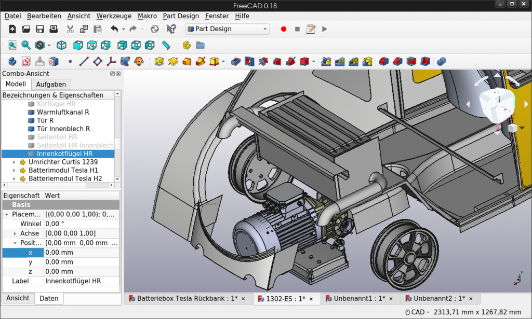Open CAD navigation style in status bar
The image size is (532, 319).
[x=417, y=312]
